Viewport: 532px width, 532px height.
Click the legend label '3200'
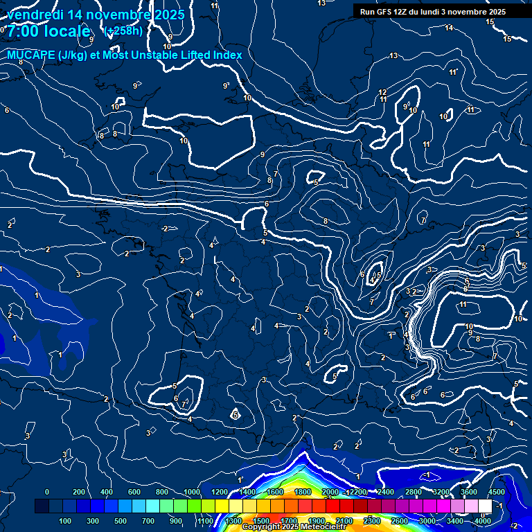(441, 492)
